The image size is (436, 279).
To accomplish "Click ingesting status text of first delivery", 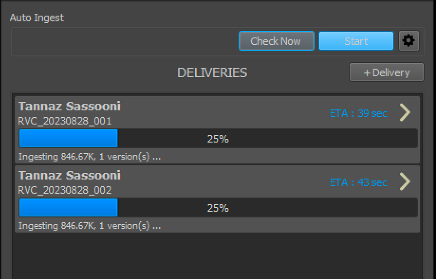I will (x=90, y=157).
